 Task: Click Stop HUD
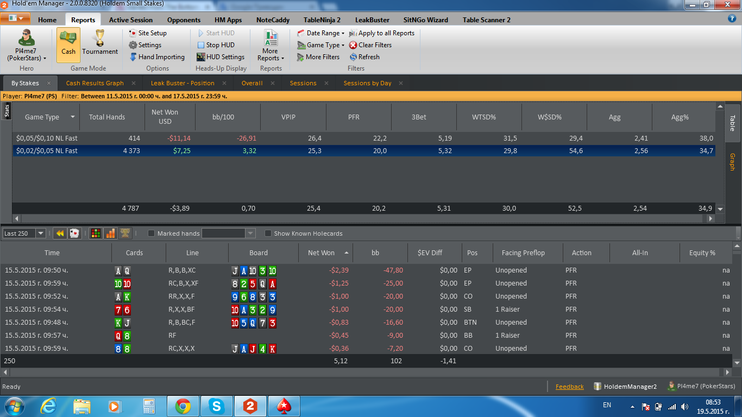click(x=216, y=45)
